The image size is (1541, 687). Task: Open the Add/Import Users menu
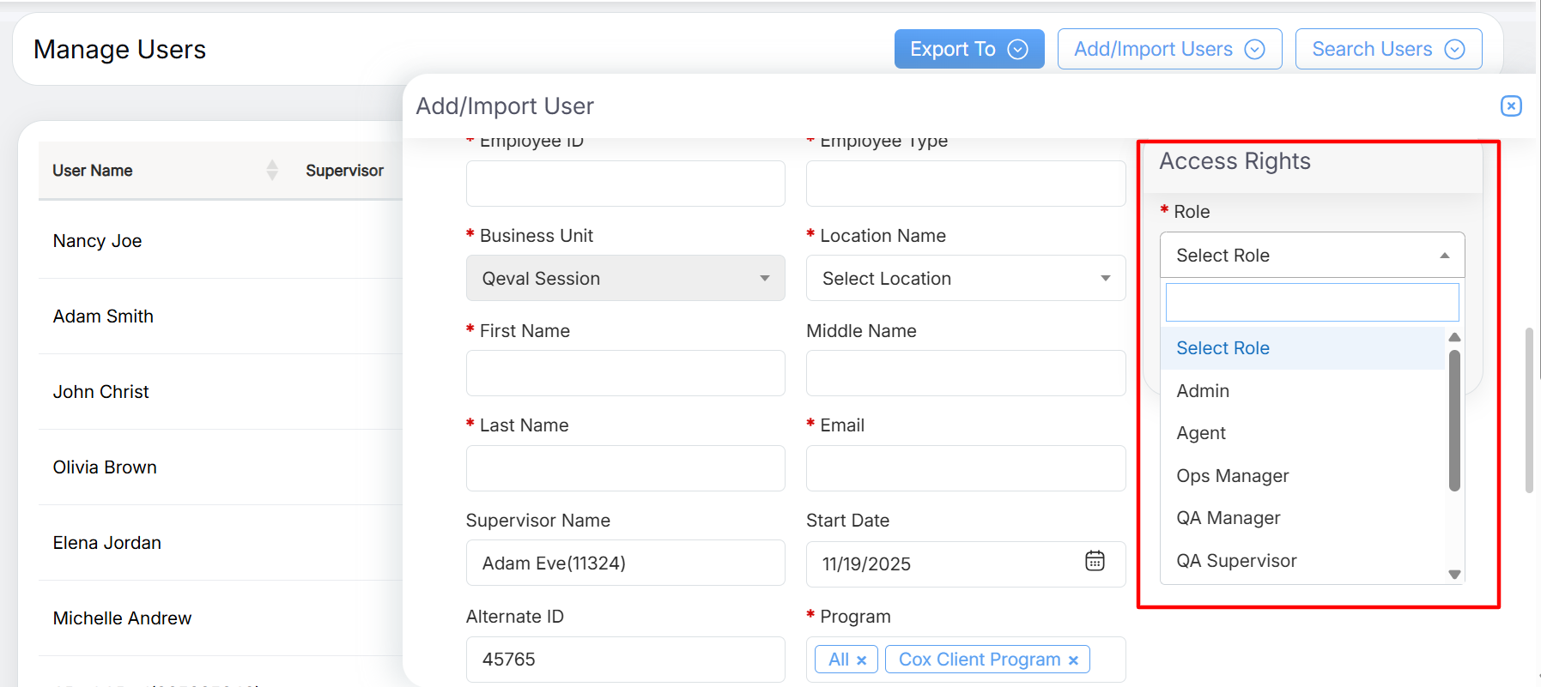[x=1168, y=49]
